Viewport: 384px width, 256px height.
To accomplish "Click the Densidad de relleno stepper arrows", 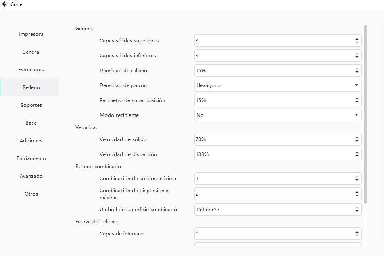I will 357,71.
